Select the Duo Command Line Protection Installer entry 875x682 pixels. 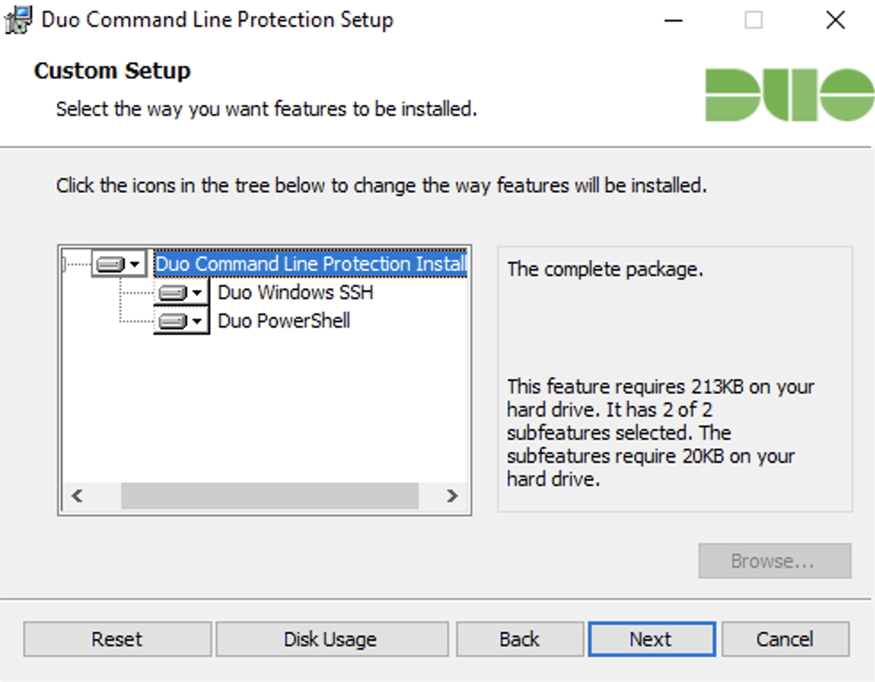click(308, 264)
